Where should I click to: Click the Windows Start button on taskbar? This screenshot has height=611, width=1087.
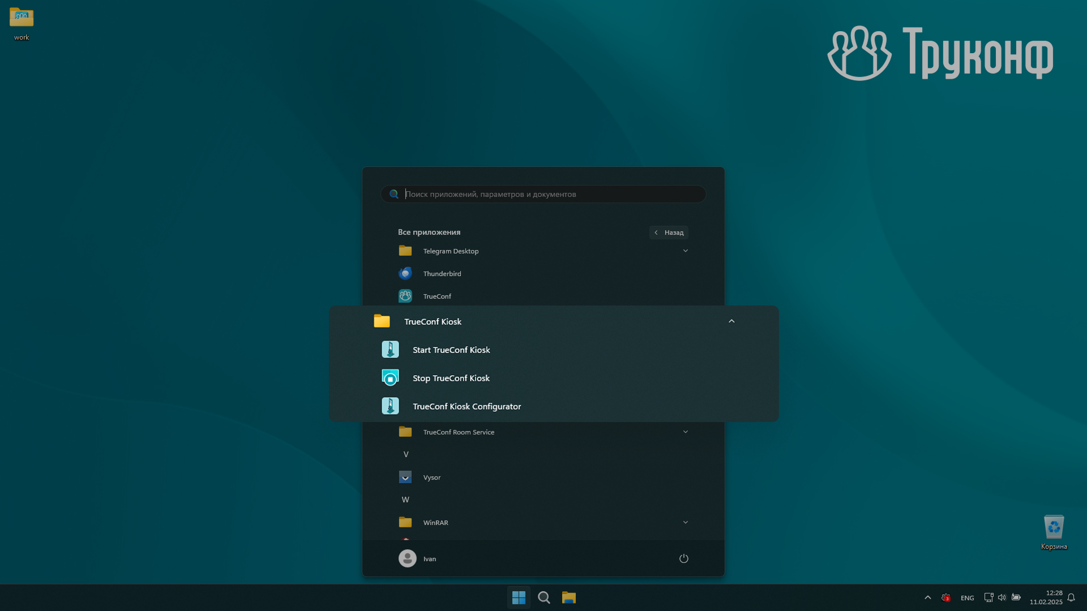[519, 597]
